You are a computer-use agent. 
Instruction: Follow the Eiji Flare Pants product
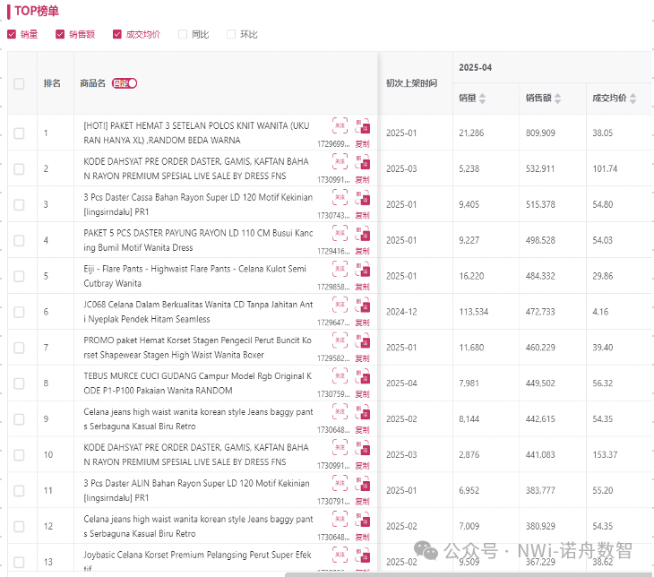tap(340, 268)
